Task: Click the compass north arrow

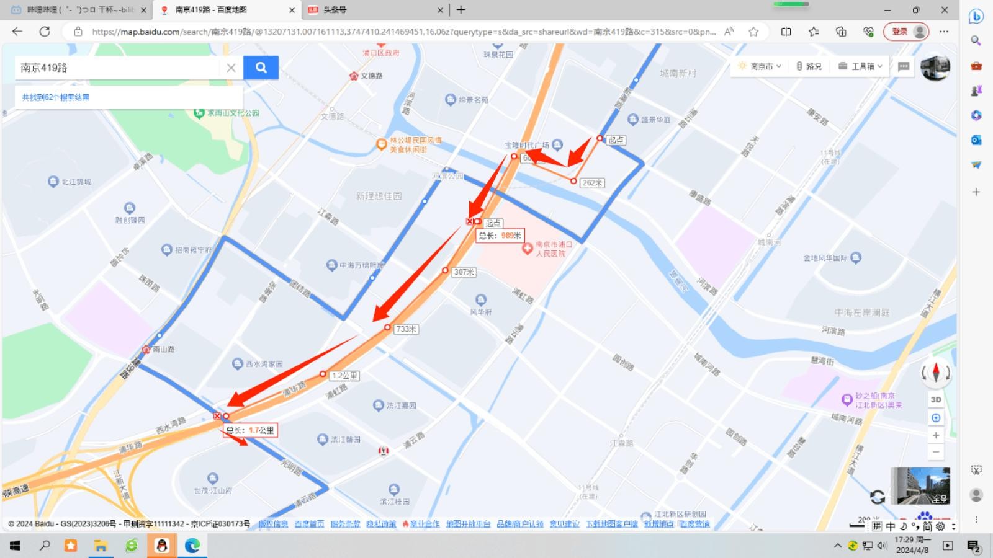Action: 936,373
